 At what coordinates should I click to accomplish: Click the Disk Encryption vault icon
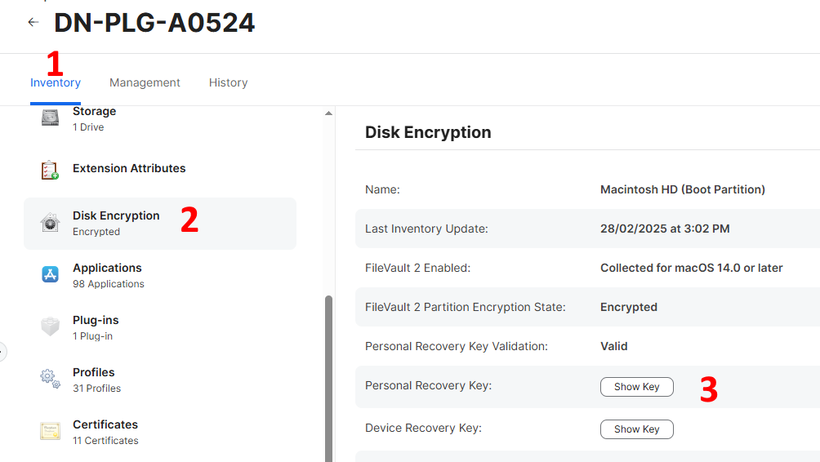tap(51, 223)
